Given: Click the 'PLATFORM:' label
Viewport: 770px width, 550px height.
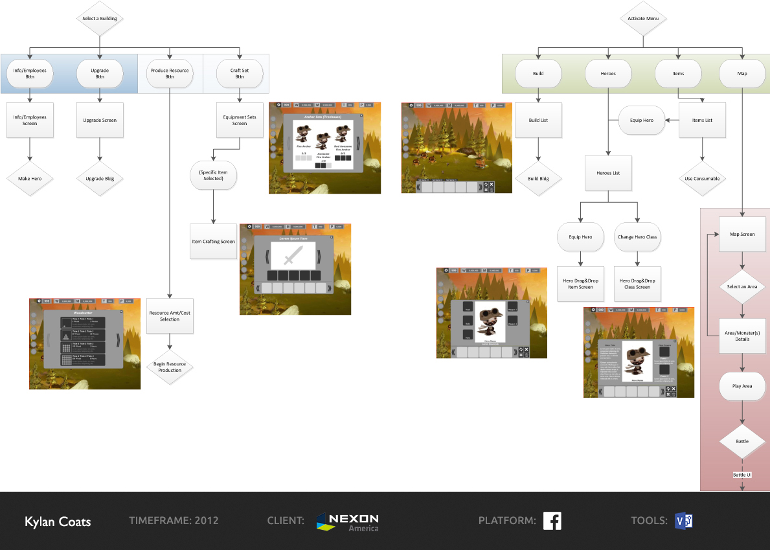Looking at the screenshot, I should [x=507, y=521].
